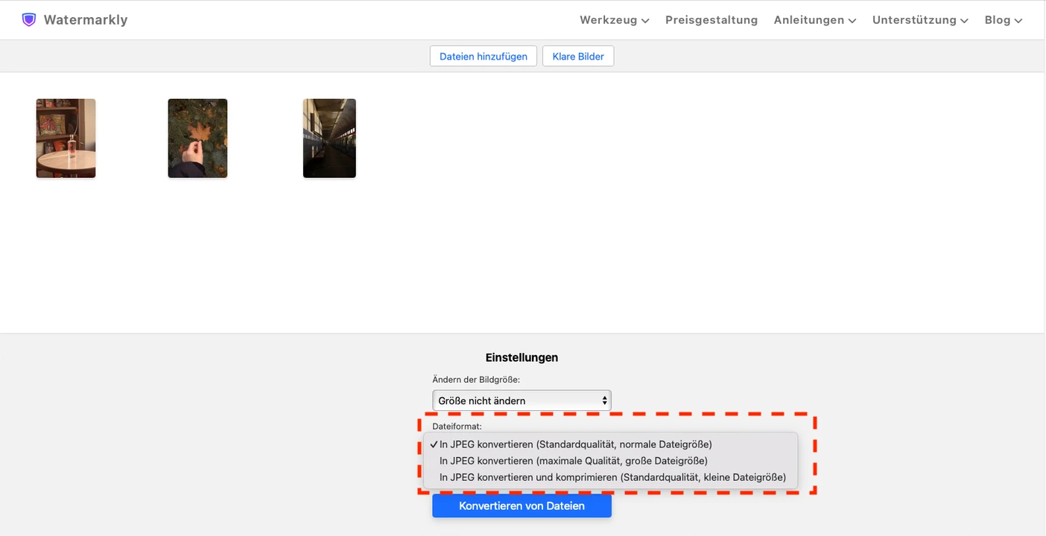The image size is (1046, 536).
Task: Expand the Unterstützung menu
Action: pyautogui.click(x=919, y=20)
